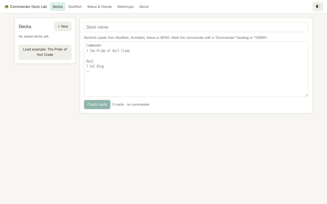This screenshot has width=327, height=204.
Task: Open the Decks tab
Action: [57, 7]
